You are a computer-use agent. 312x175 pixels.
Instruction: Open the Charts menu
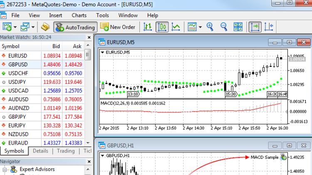[x=79, y=15]
